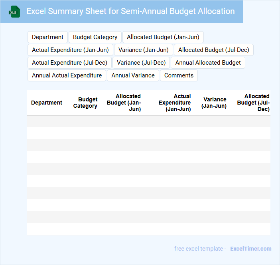
Task: Click the Budget Category table column header
Action: (85, 103)
